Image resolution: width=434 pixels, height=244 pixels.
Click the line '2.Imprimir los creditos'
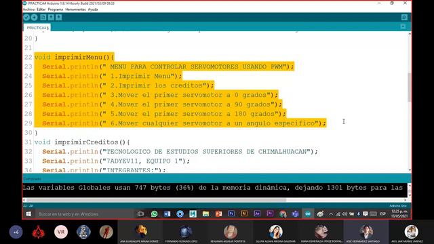coord(128,85)
